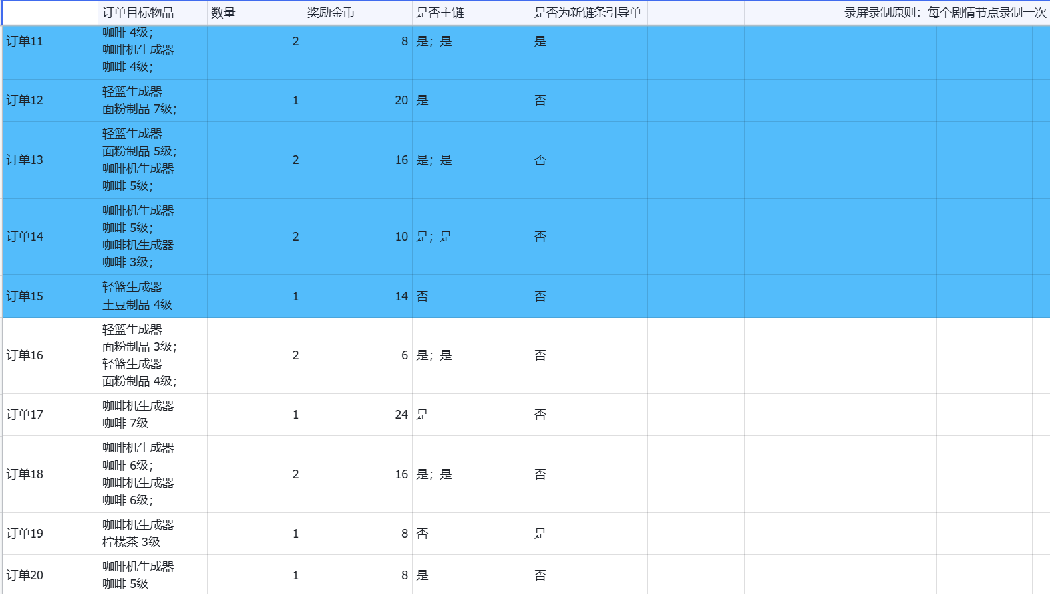Viewport: 1050px width, 594px height.
Task: Select the 订单11 row label cell
Action: point(51,52)
